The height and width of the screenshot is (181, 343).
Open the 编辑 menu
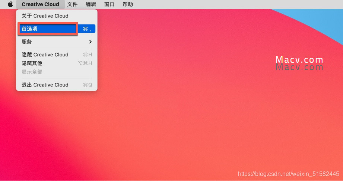pos(91,4)
